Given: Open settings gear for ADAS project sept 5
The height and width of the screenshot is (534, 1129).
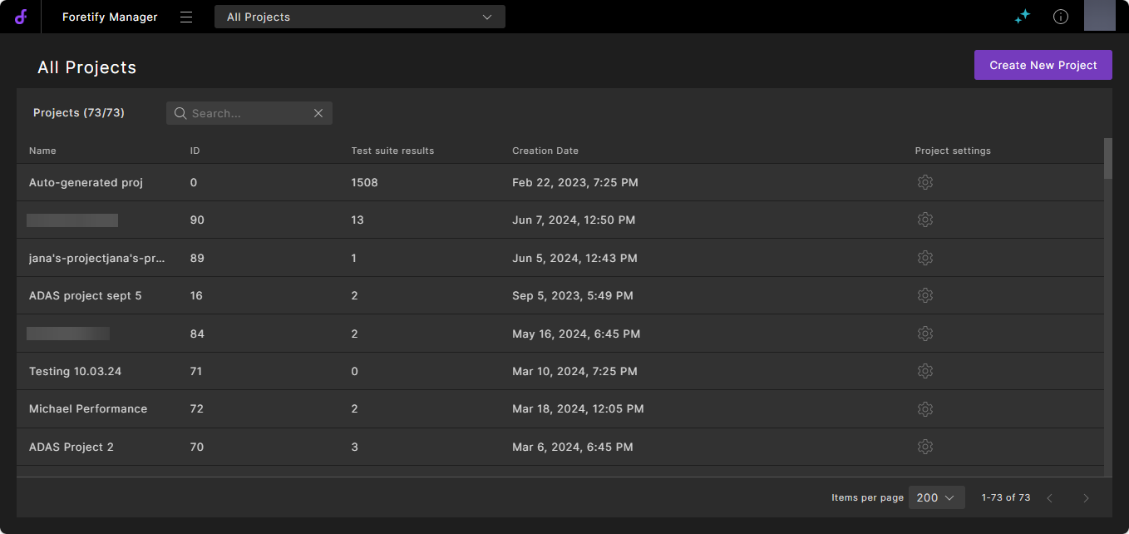Looking at the screenshot, I should 924,295.
